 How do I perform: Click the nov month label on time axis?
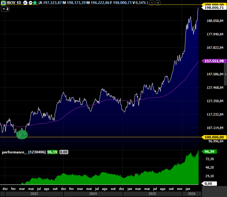click(180, 189)
